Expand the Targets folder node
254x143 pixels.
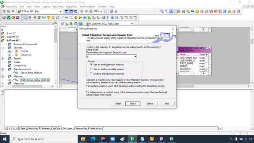point(3,58)
